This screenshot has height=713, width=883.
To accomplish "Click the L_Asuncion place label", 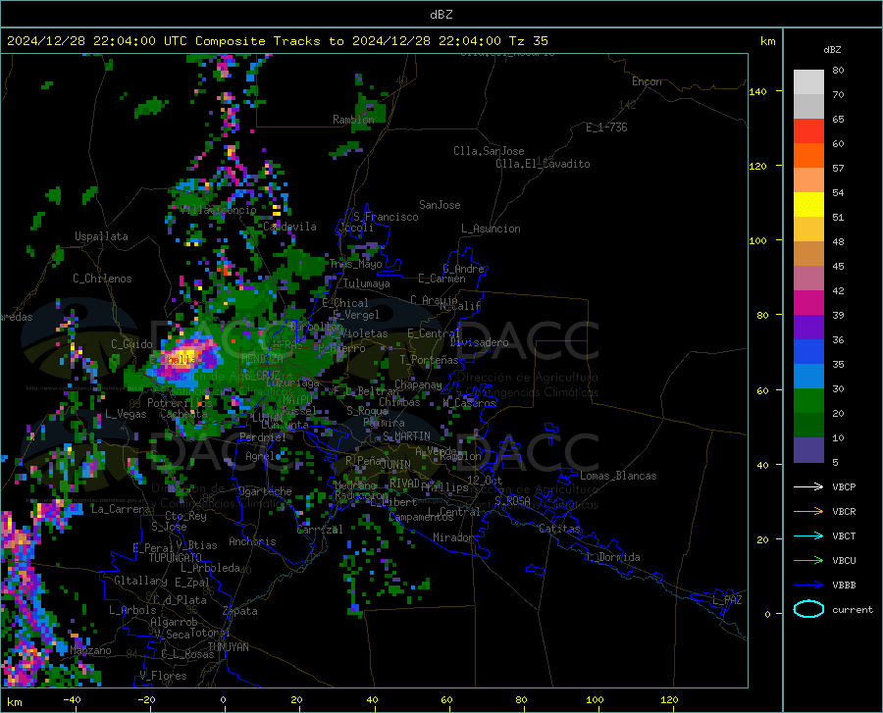I will (x=491, y=229).
